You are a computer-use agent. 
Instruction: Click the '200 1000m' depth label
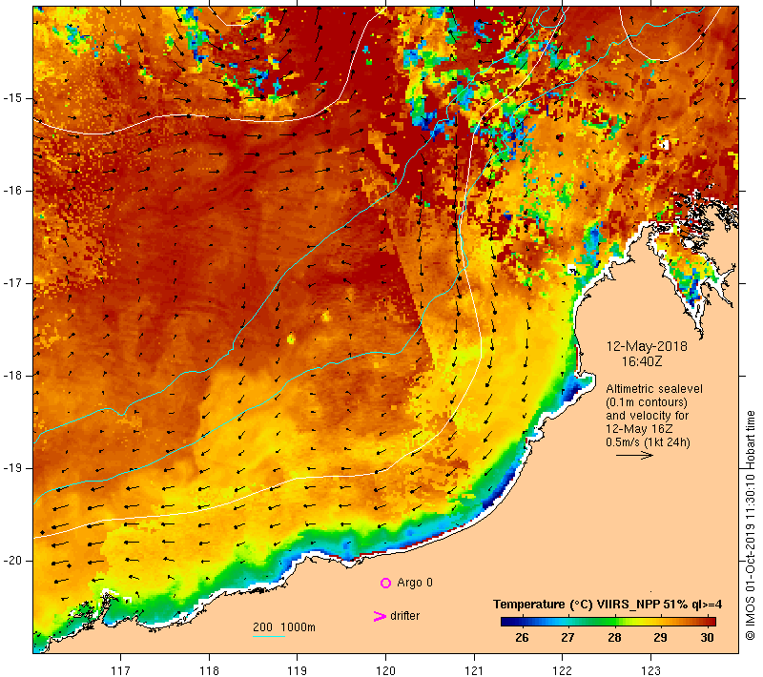[284, 627]
